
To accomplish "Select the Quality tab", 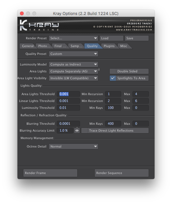I will (x=92, y=46).
